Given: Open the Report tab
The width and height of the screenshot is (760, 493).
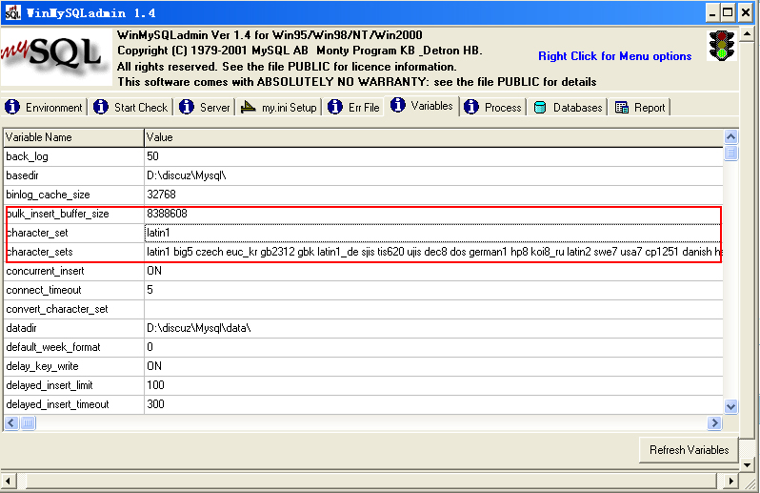Looking at the screenshot, I should pyautogui.click(x=640, y=107).
